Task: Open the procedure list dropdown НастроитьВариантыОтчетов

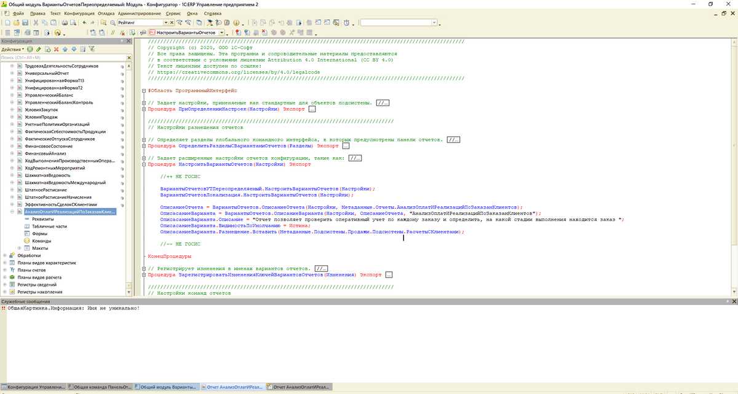Action: point(221,32)
